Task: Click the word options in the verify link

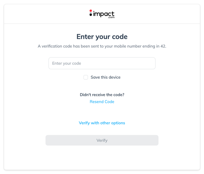Action: tap(118, 123)
